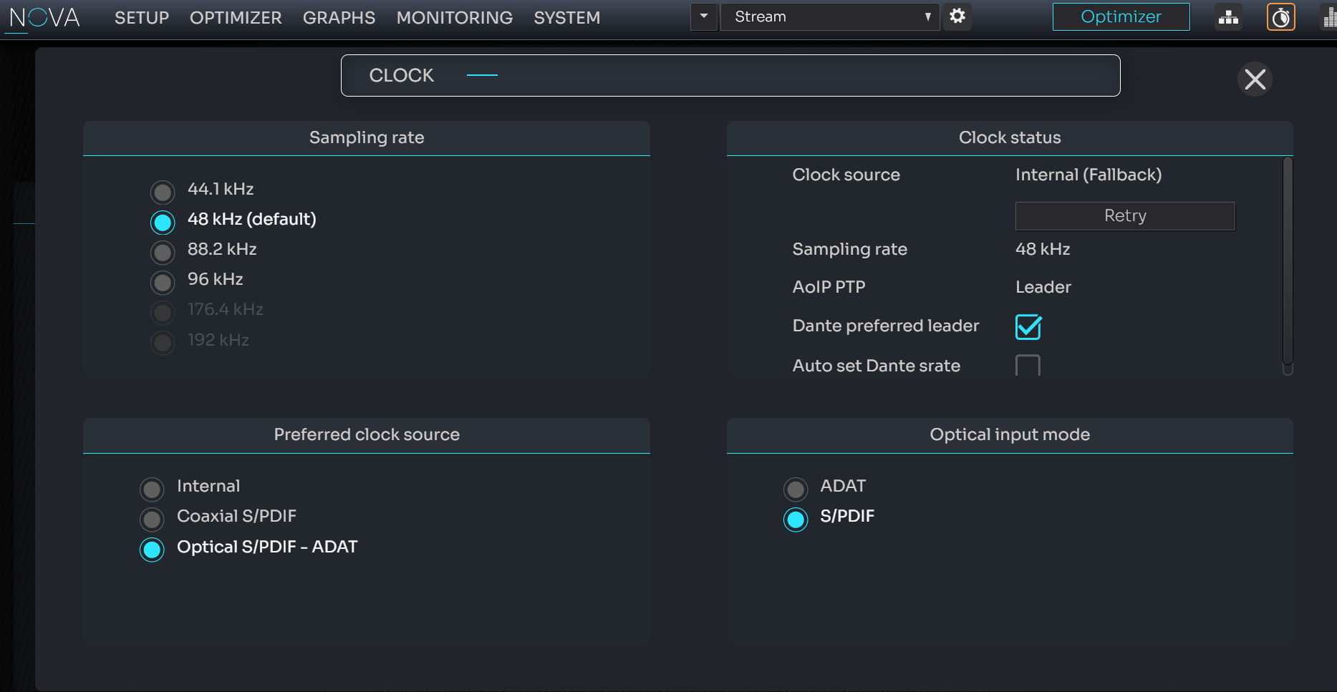Enable Auto set Dante srate checkbox

click(x=1028, y=366)
